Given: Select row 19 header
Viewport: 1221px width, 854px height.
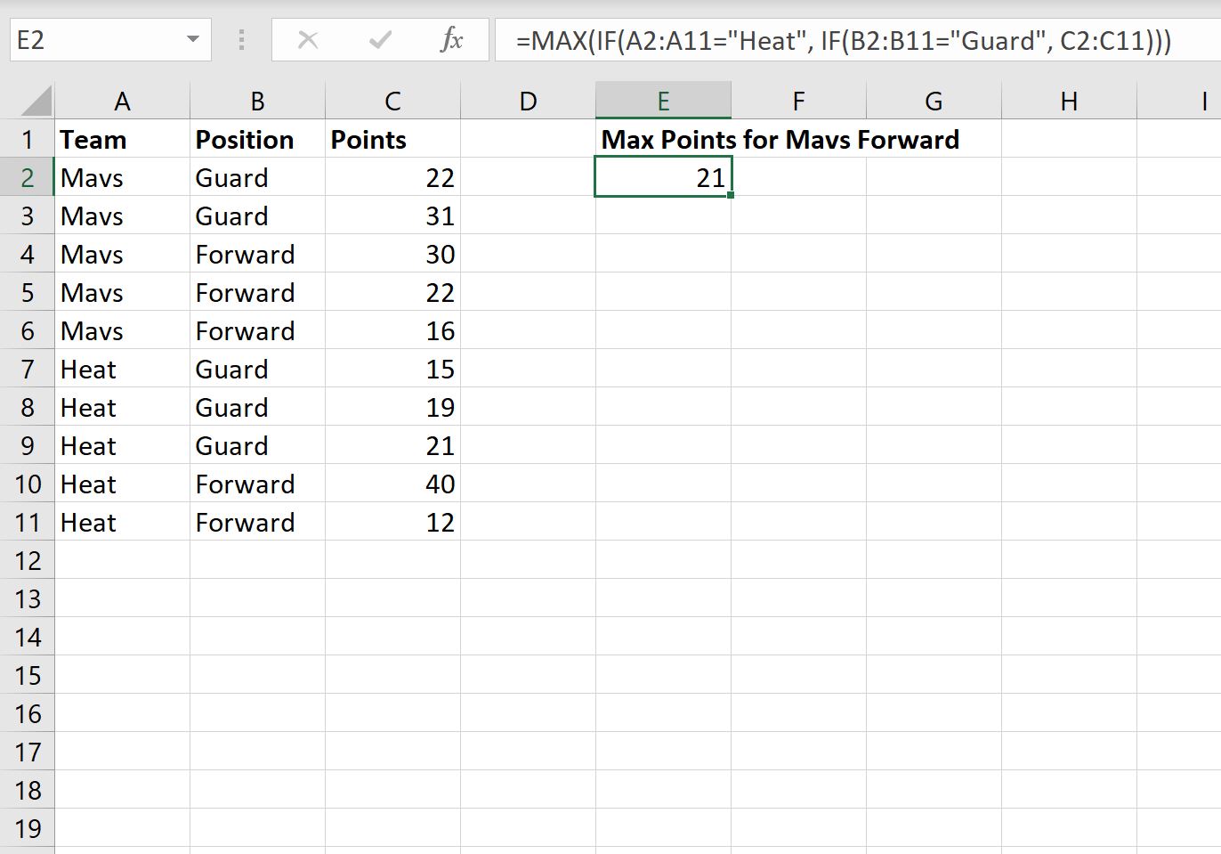Looking at the screenshot, I should pyautogui.click(x=28, y=829).
